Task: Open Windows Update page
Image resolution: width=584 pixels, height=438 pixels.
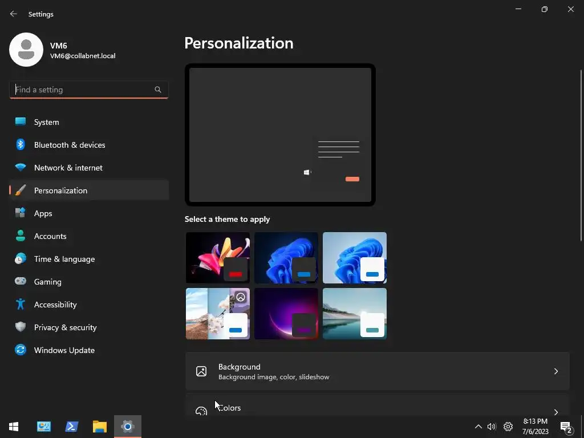Action: [x=88, y=350]
